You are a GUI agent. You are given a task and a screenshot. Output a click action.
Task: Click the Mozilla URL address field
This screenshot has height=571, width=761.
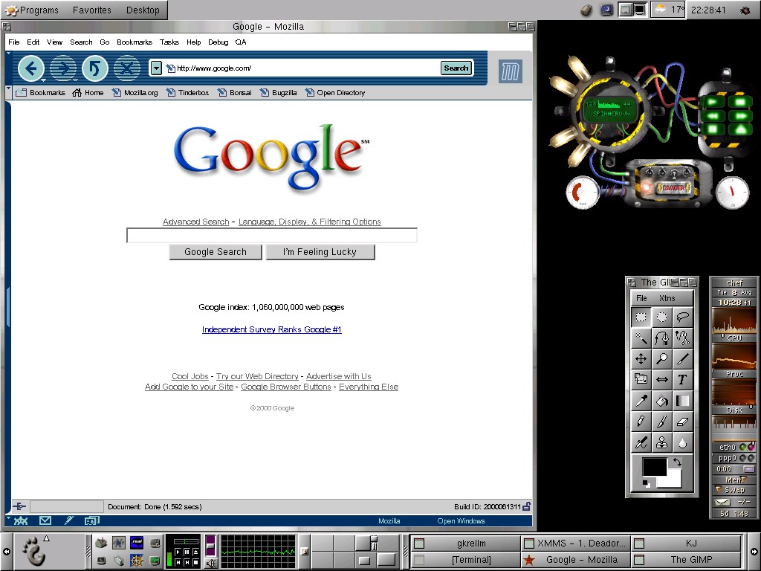click(301, 68)
